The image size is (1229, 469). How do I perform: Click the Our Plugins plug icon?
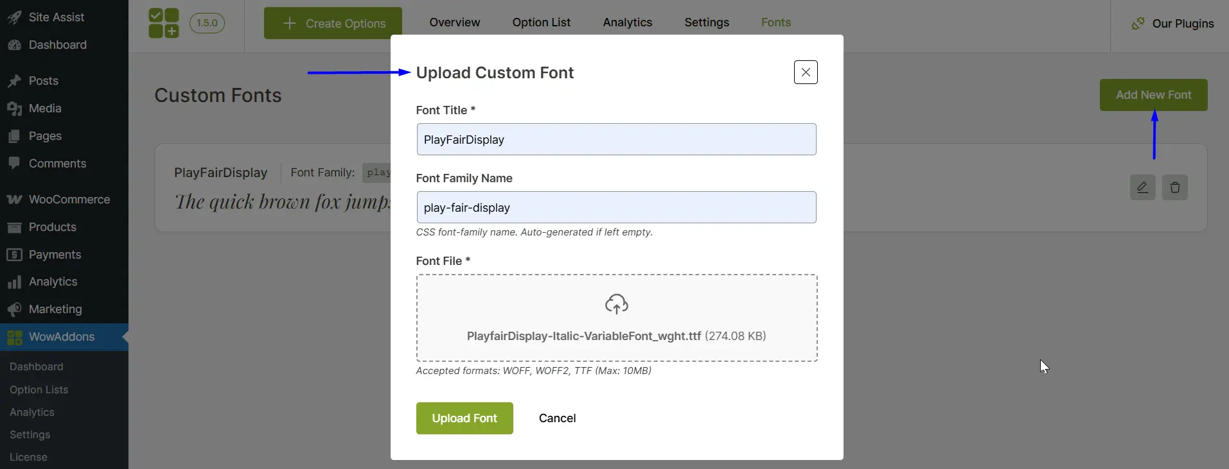click(1138, 24)
